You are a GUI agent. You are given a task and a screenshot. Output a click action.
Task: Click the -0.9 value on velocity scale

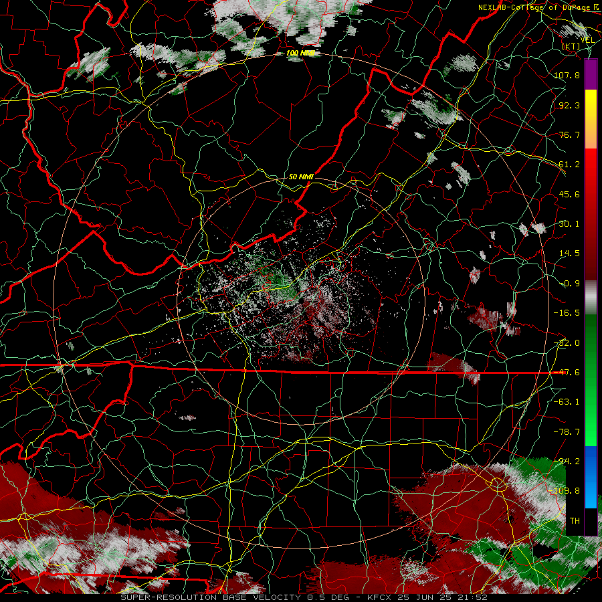pos(569,284)
